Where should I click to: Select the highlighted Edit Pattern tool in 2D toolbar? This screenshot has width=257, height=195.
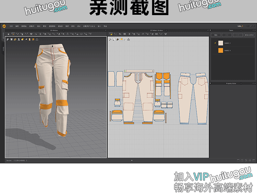110,34
